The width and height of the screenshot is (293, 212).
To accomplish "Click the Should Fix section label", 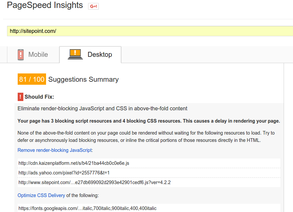I will point(39,97).
